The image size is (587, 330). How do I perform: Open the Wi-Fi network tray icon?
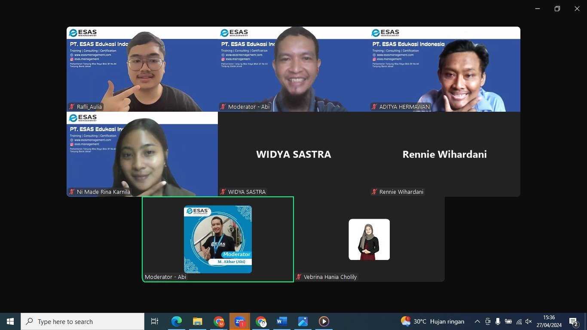click(519, 321)
